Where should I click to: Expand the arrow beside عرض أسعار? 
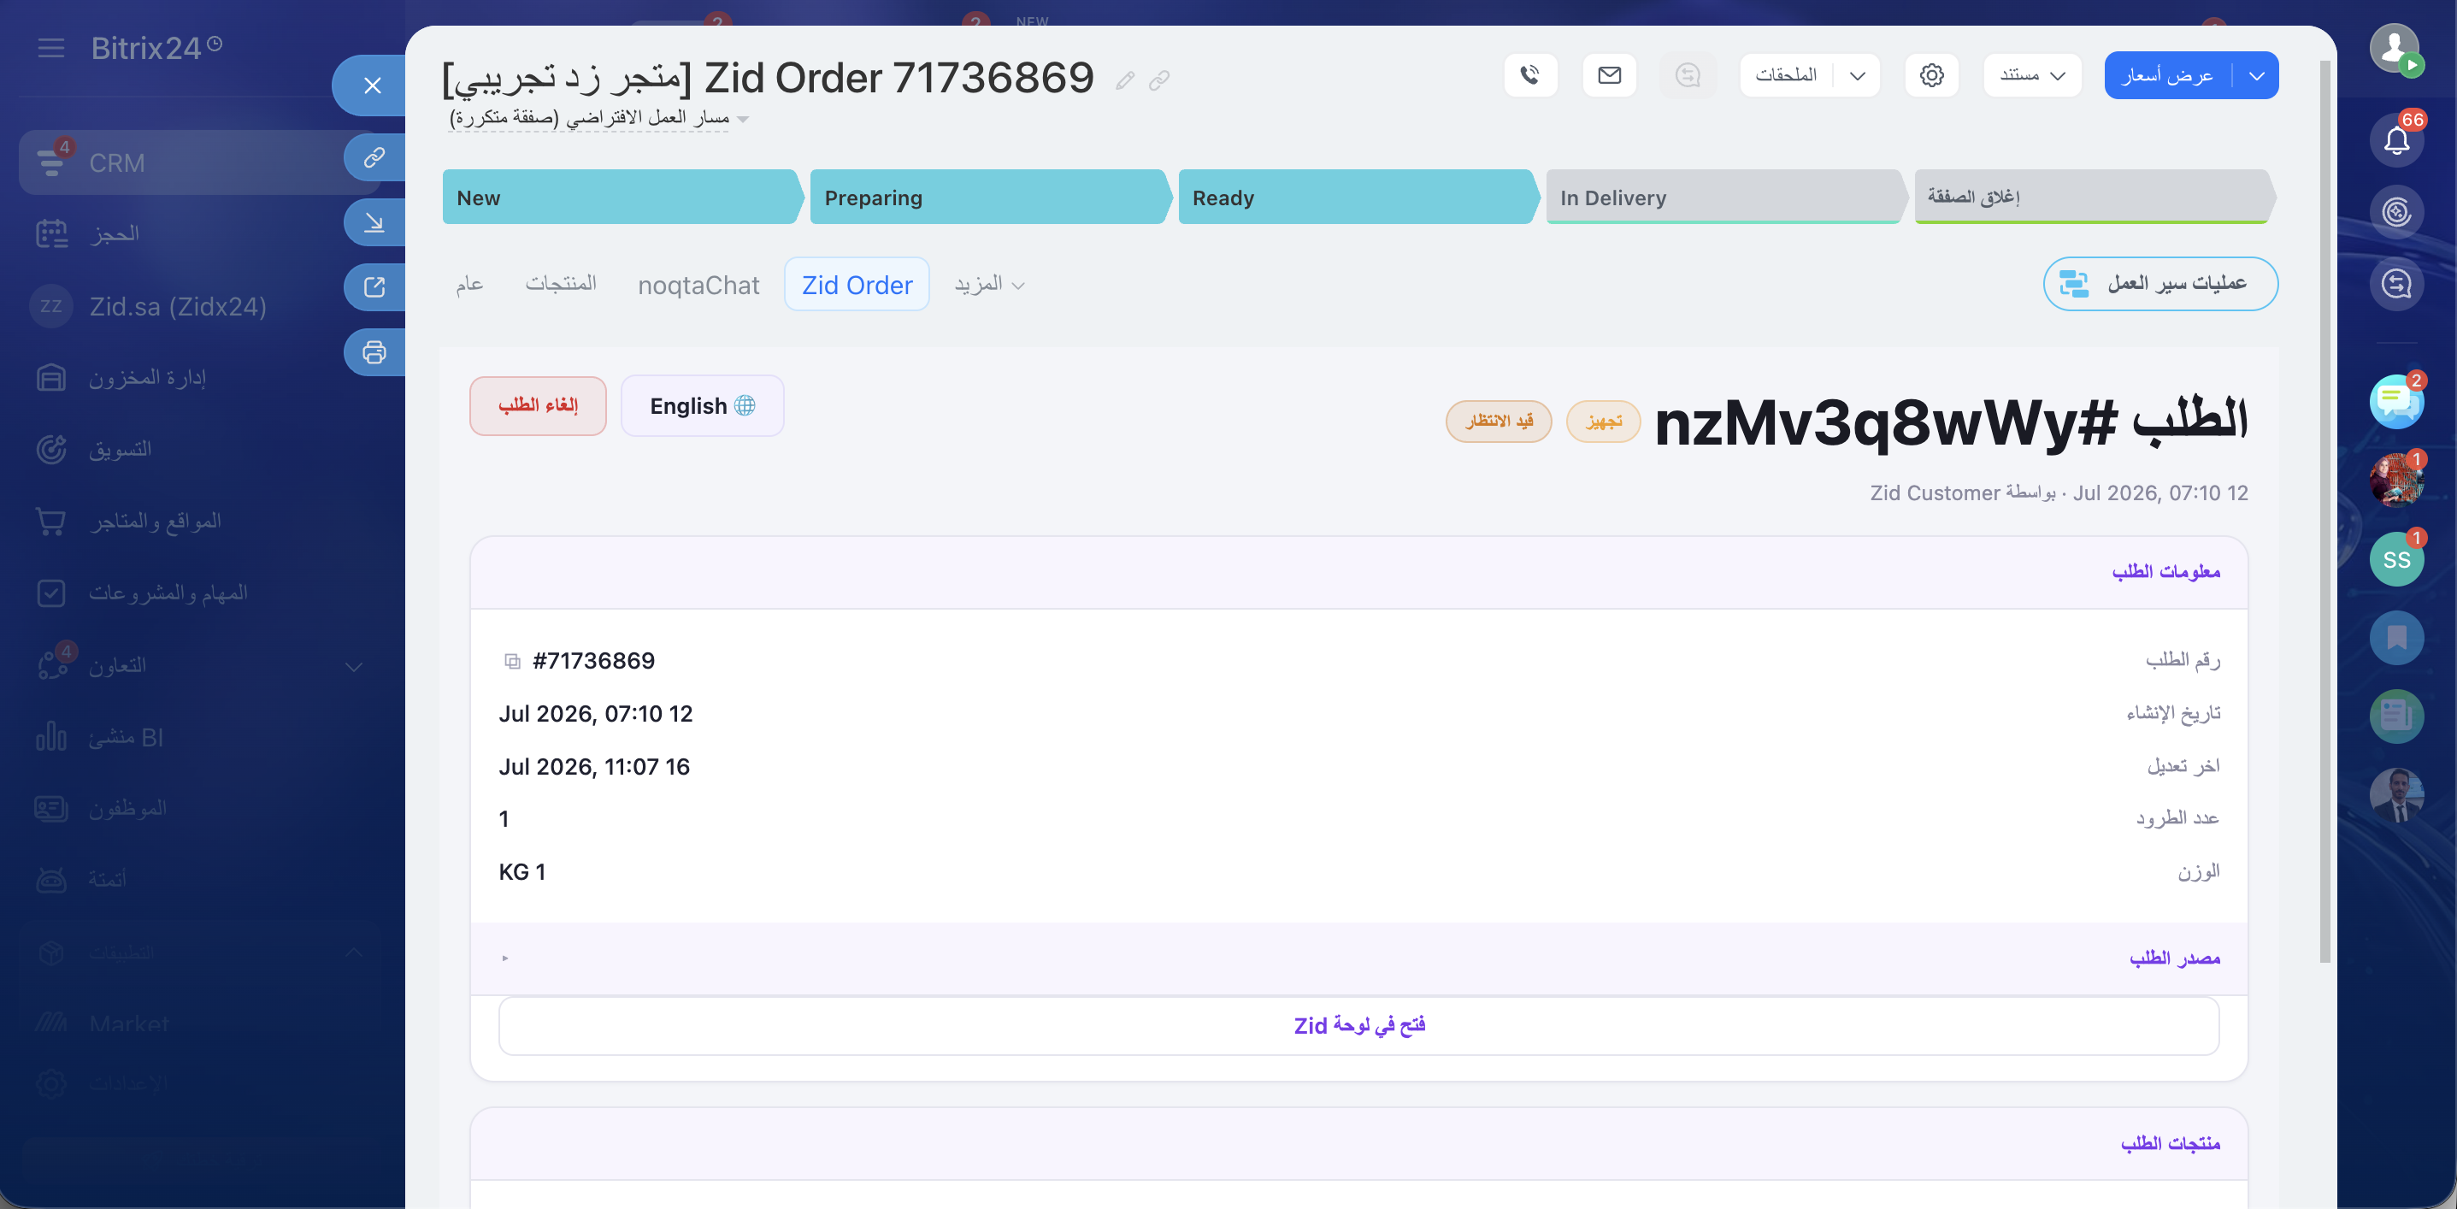(x=2257, y=75)
